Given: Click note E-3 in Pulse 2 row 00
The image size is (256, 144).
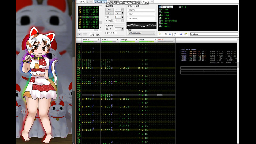Looking at the screenshot, I should (103, 68).
